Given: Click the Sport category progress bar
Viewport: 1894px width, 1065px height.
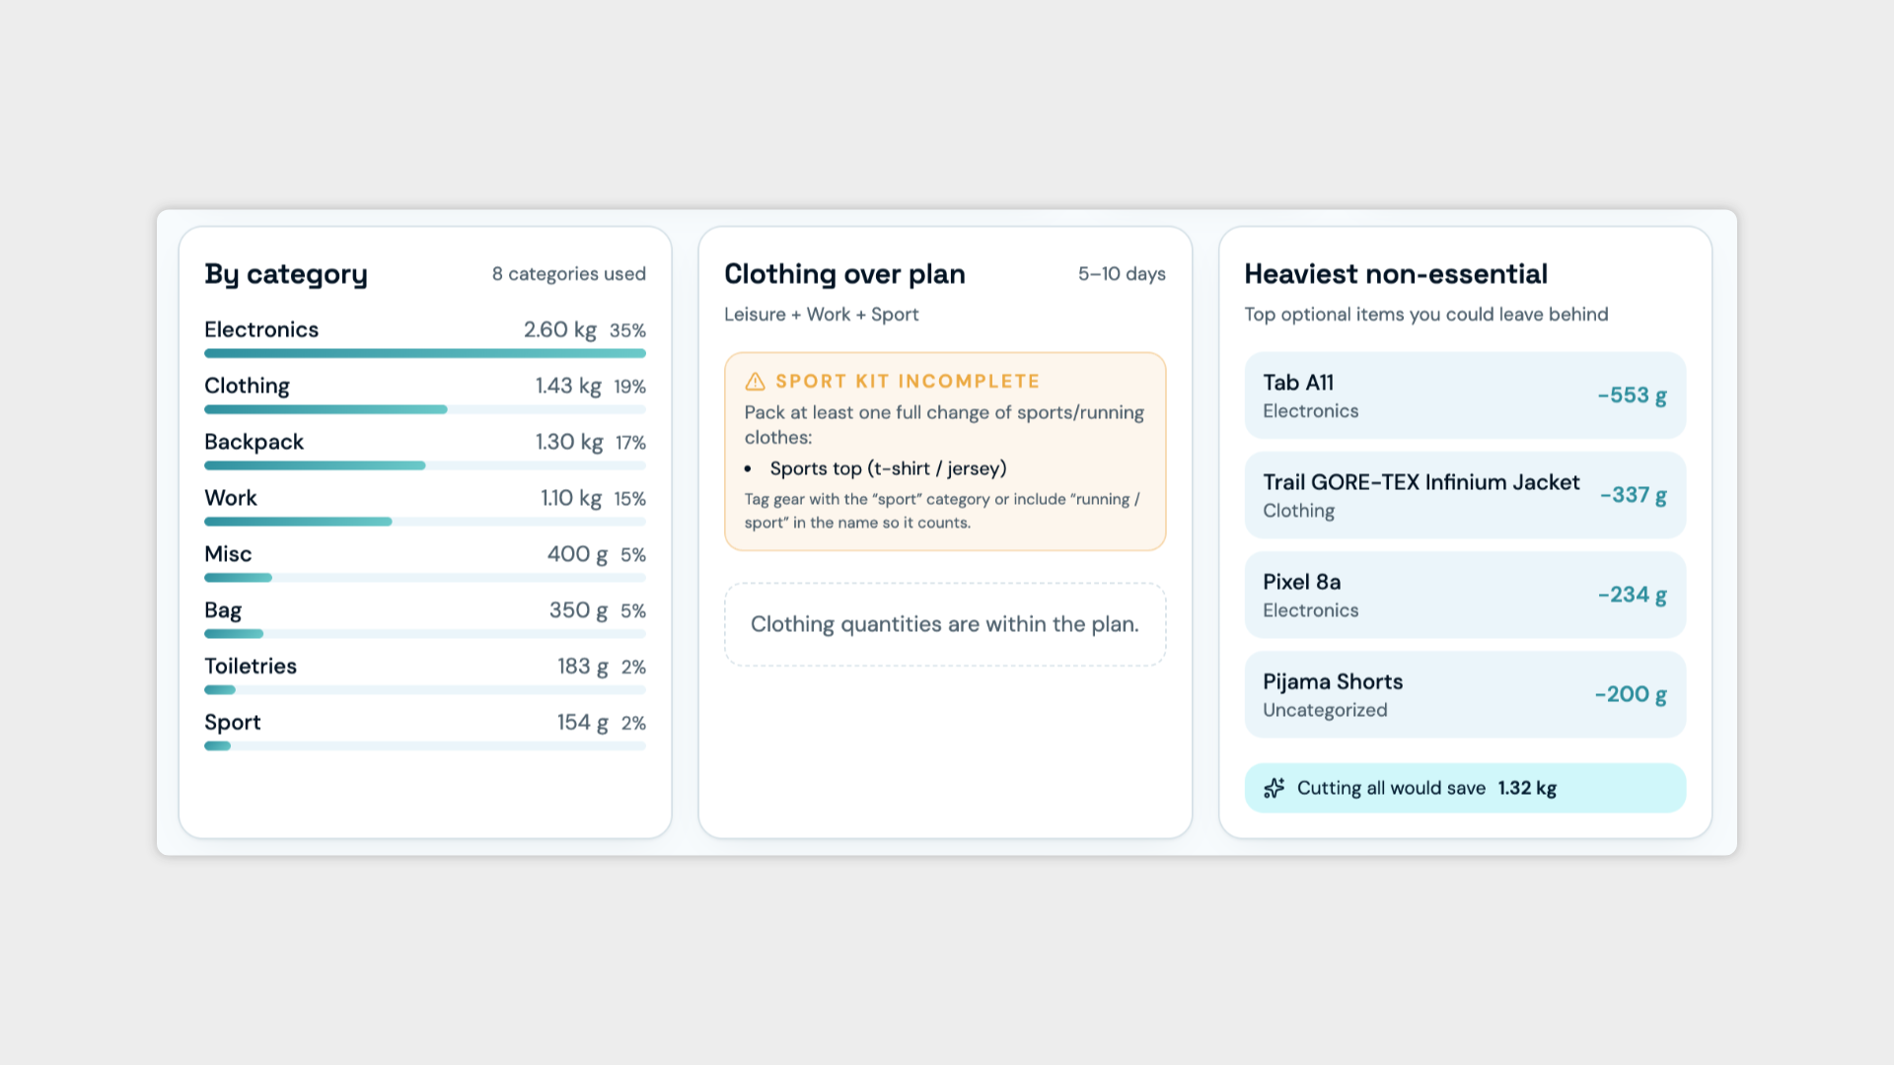Looking at the screenshot, I should coord(425,746).
